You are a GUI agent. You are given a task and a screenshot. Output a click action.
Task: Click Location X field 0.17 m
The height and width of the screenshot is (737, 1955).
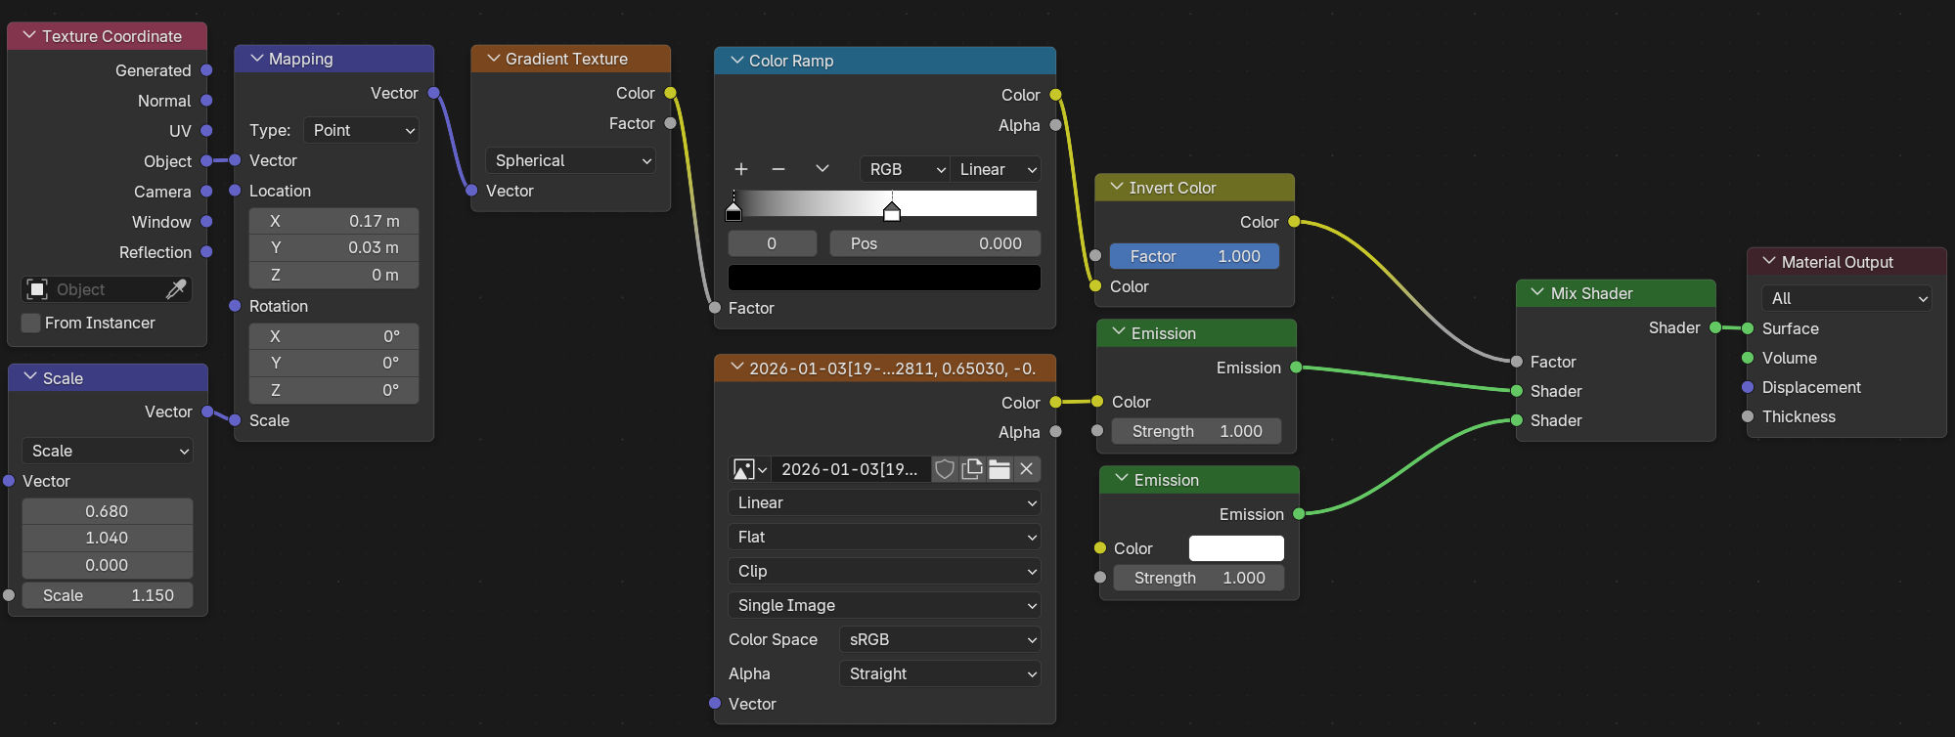[x=333, y=221]
